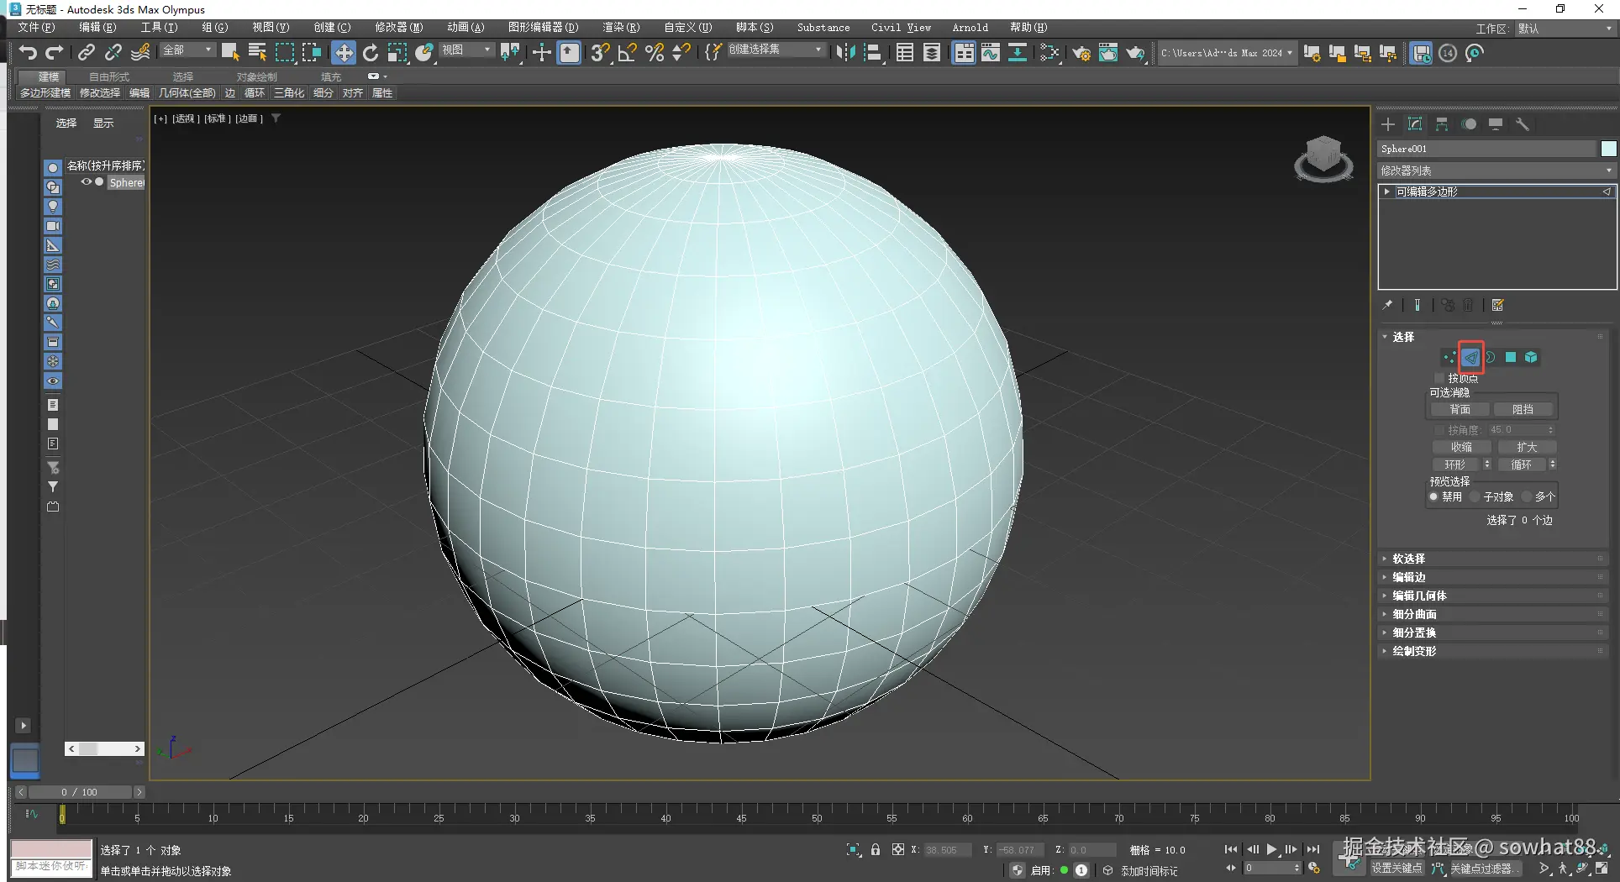Expand the 软选择 rollout
Viewport: 1620px width, 882px height.
[1409, 559]
